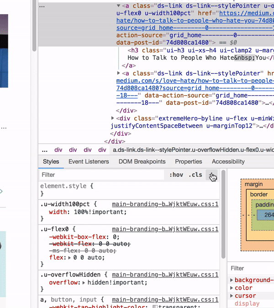The image size is (274, 308).
Task: Open the Event Listeners tab
Action: (x=89, y=161)
